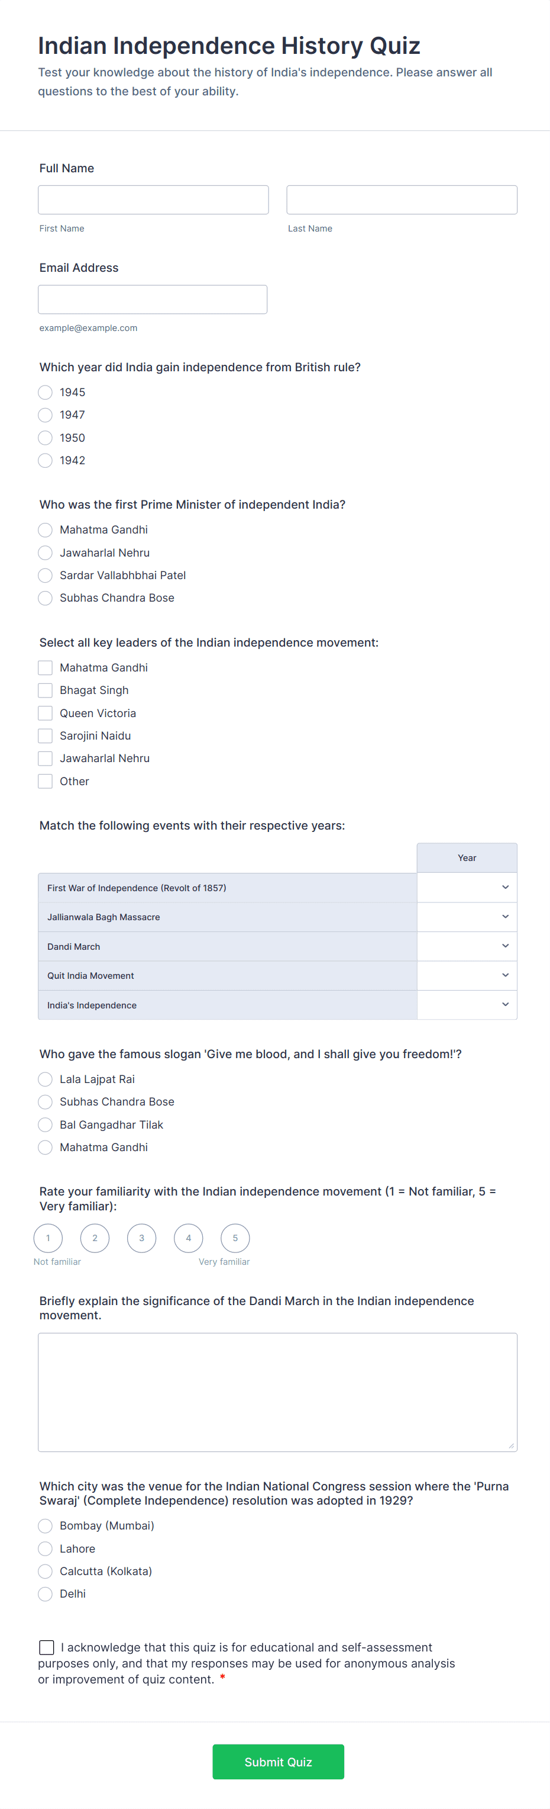Select Lahore for the Purna Swaraj question
Image resolution: width=550 pixels, height=1809 pixels.
pos(45,1548)
